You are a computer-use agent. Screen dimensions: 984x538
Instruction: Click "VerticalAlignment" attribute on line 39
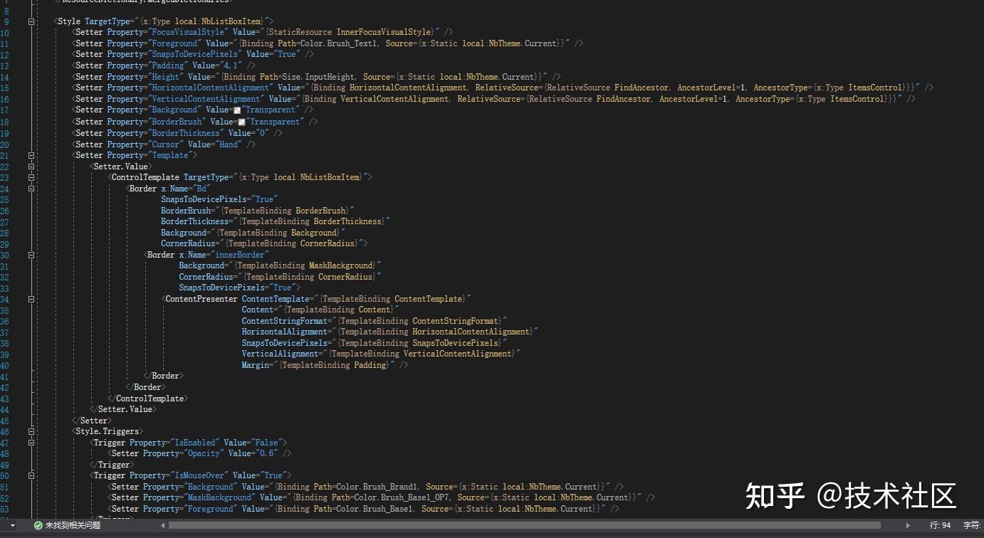pos(280,354)
